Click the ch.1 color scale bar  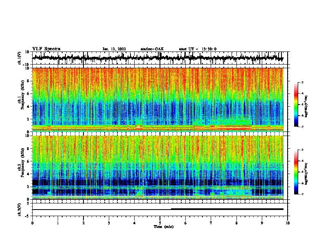click(296, 105)
